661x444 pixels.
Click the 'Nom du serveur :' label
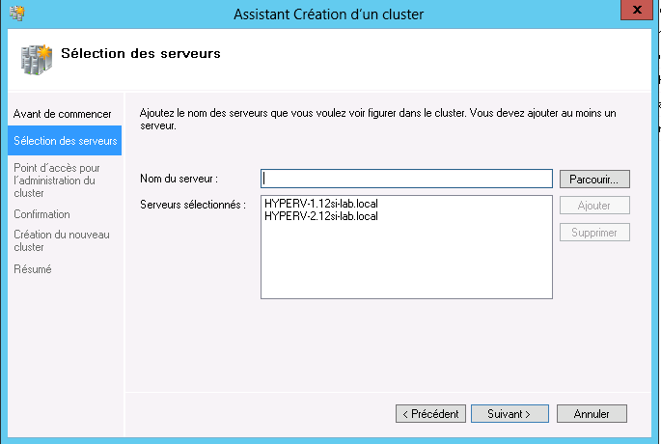coord(179,179)
